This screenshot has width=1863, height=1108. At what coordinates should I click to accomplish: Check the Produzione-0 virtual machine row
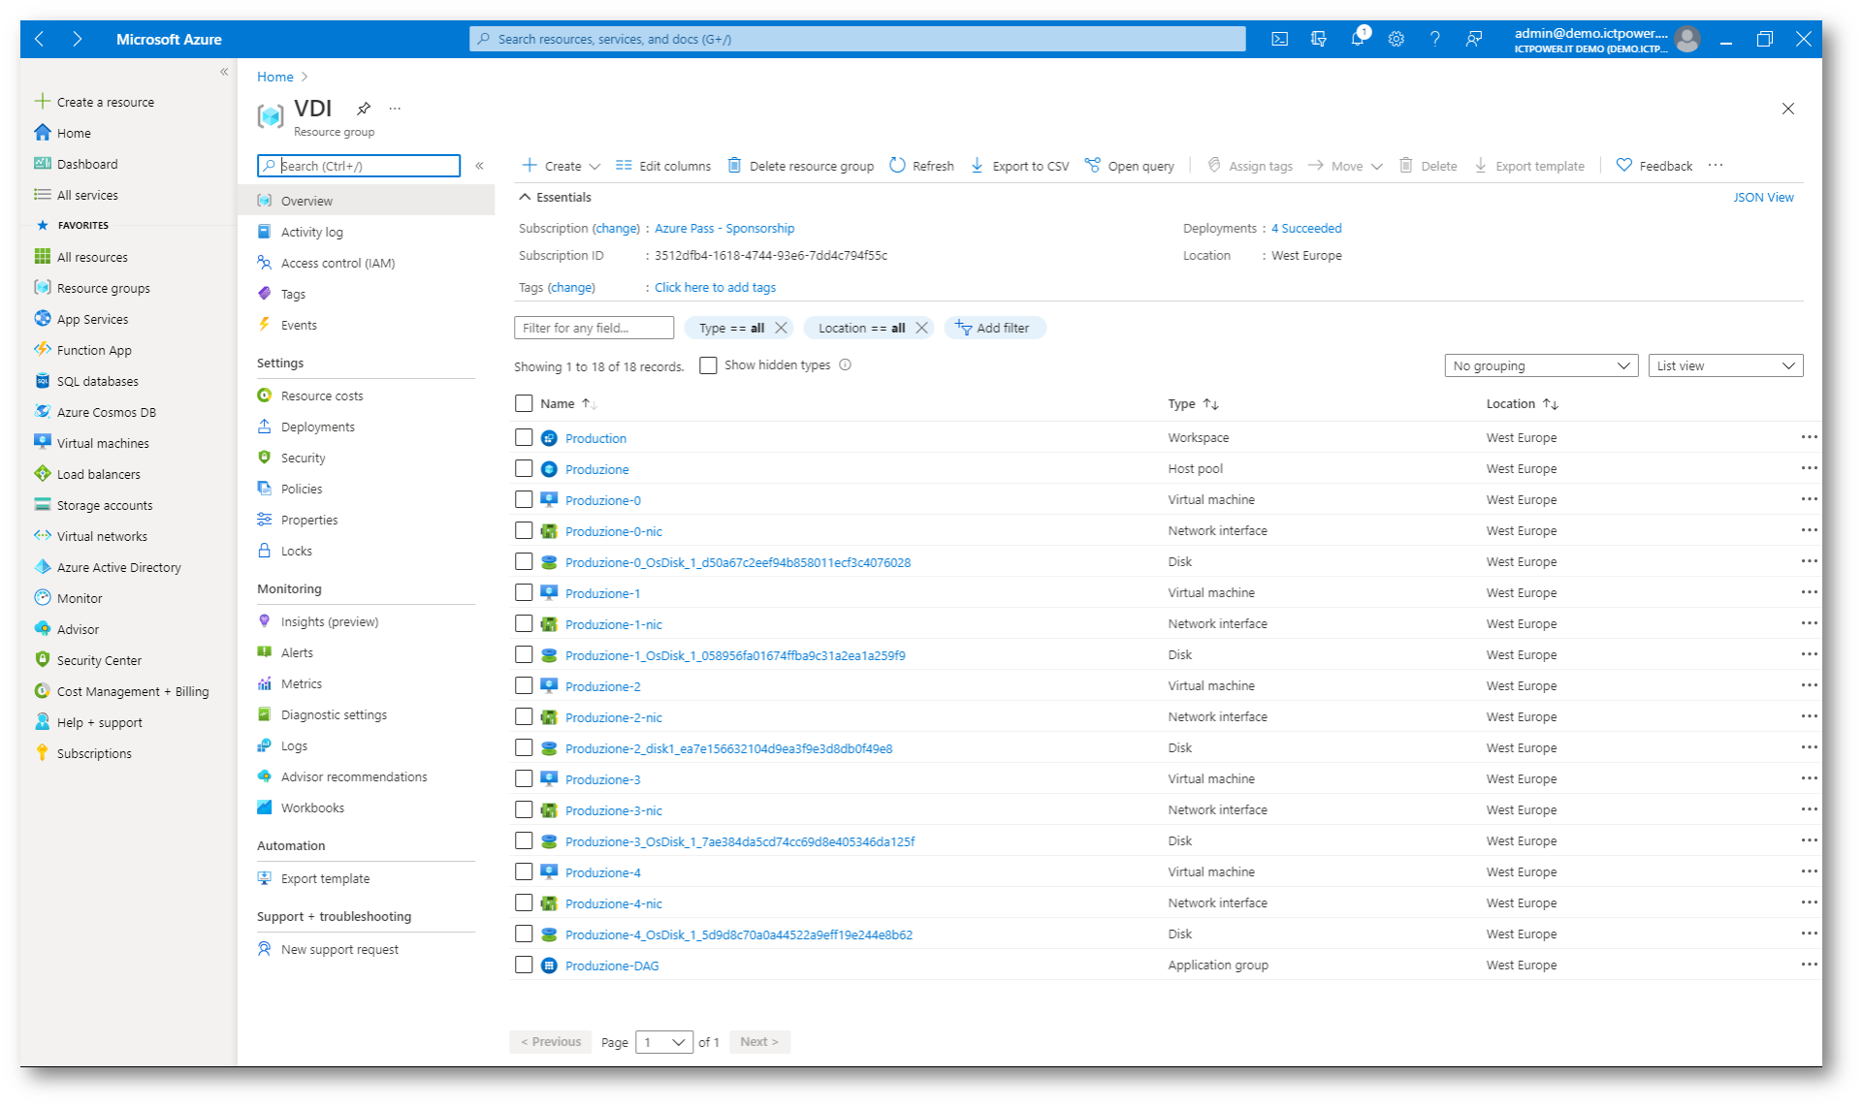pyautogui.click(x=524, y=499)
